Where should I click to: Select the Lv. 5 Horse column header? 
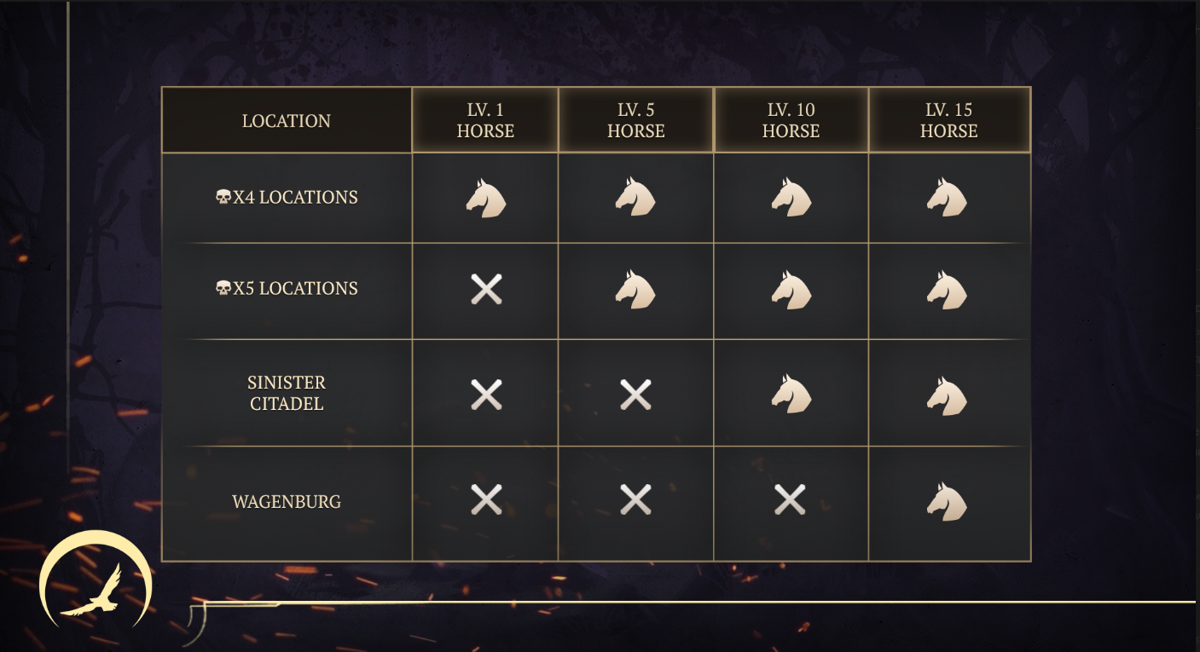tap(636, 120)
